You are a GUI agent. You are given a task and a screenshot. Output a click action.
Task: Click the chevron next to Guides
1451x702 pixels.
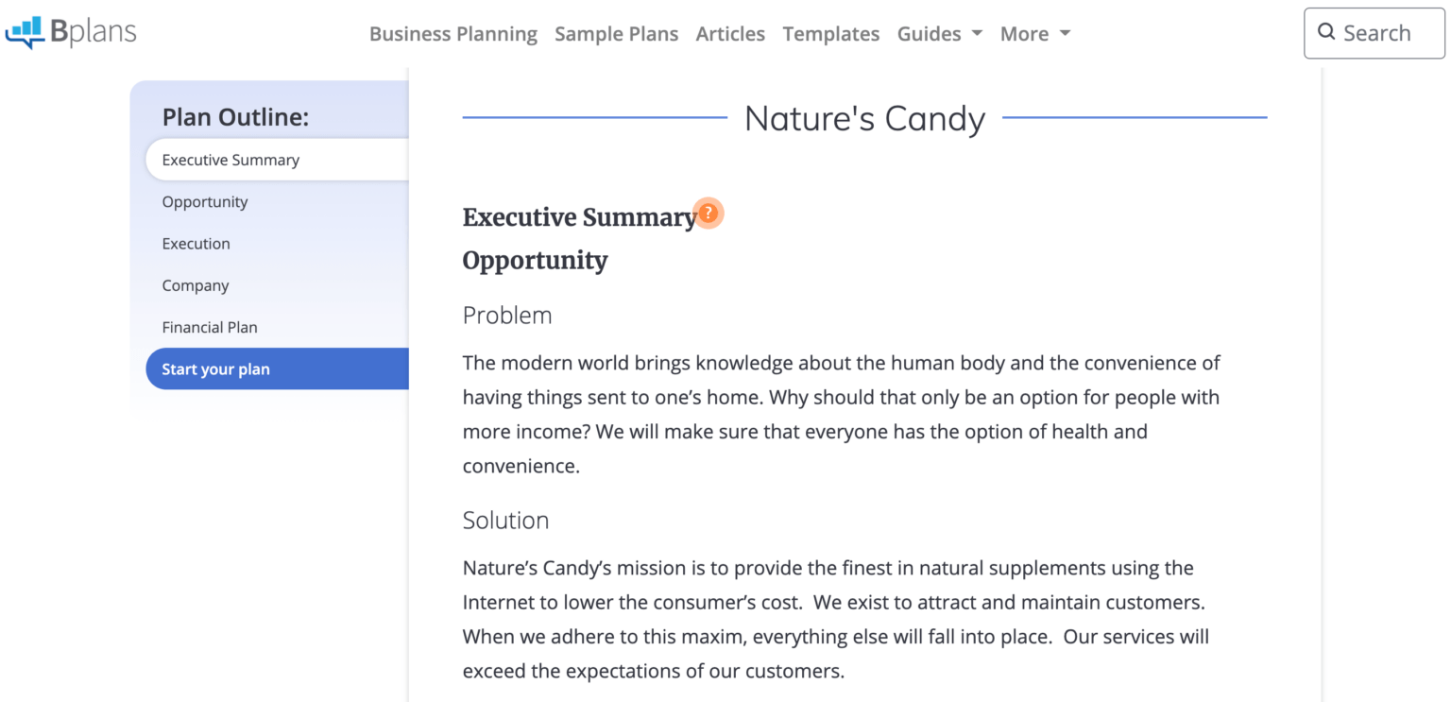976,34
